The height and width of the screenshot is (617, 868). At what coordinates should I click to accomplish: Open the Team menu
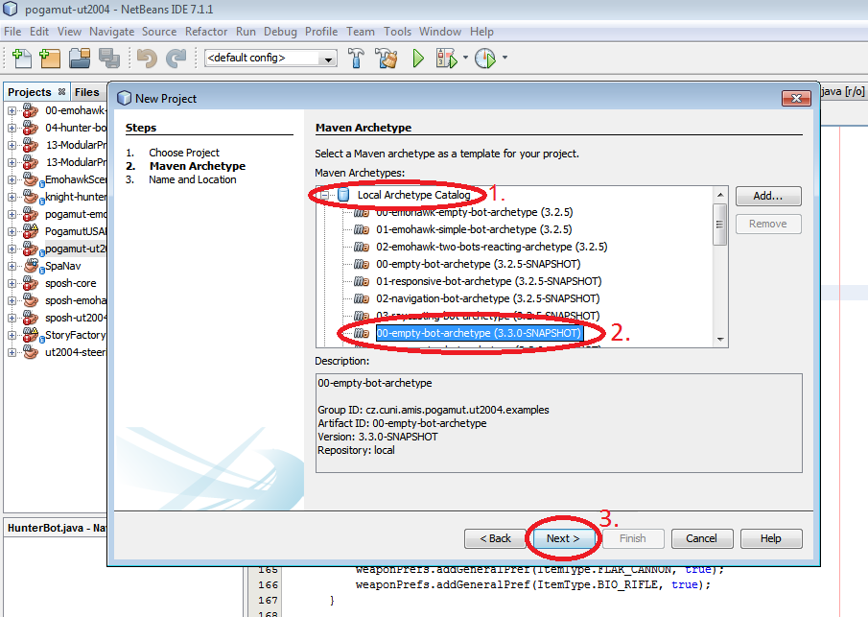point(361,32)
